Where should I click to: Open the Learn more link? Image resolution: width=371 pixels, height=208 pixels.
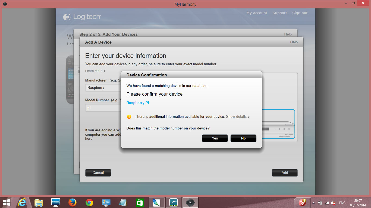click(x=95, y=71)
